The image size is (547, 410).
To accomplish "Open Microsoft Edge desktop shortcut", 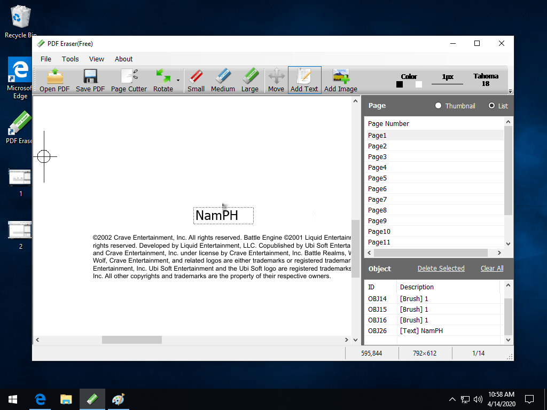I will point(20,78).
